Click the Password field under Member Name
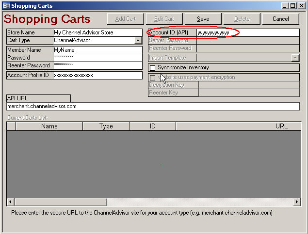Image resolution: width=308 pixels, height=234 pixels. point(97,58)
